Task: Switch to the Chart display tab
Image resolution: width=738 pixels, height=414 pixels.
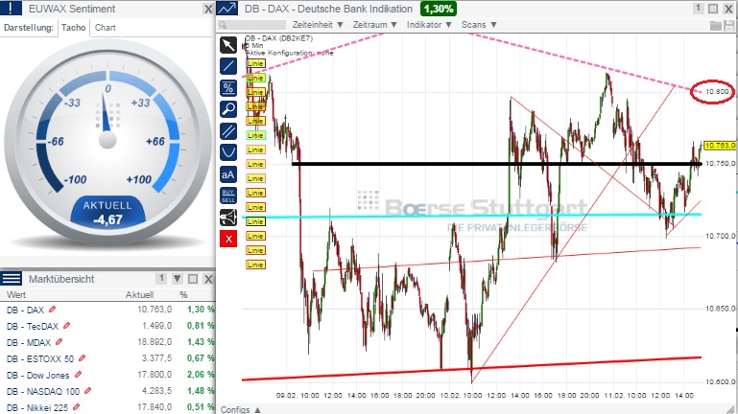Action: (105, 28)
